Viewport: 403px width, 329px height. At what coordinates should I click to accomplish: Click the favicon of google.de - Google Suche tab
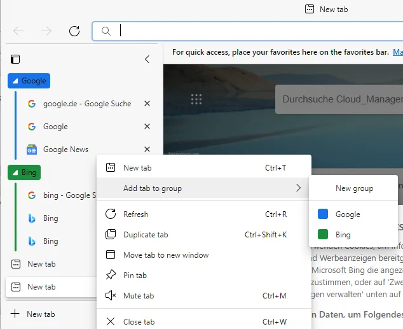click(32, 104)
